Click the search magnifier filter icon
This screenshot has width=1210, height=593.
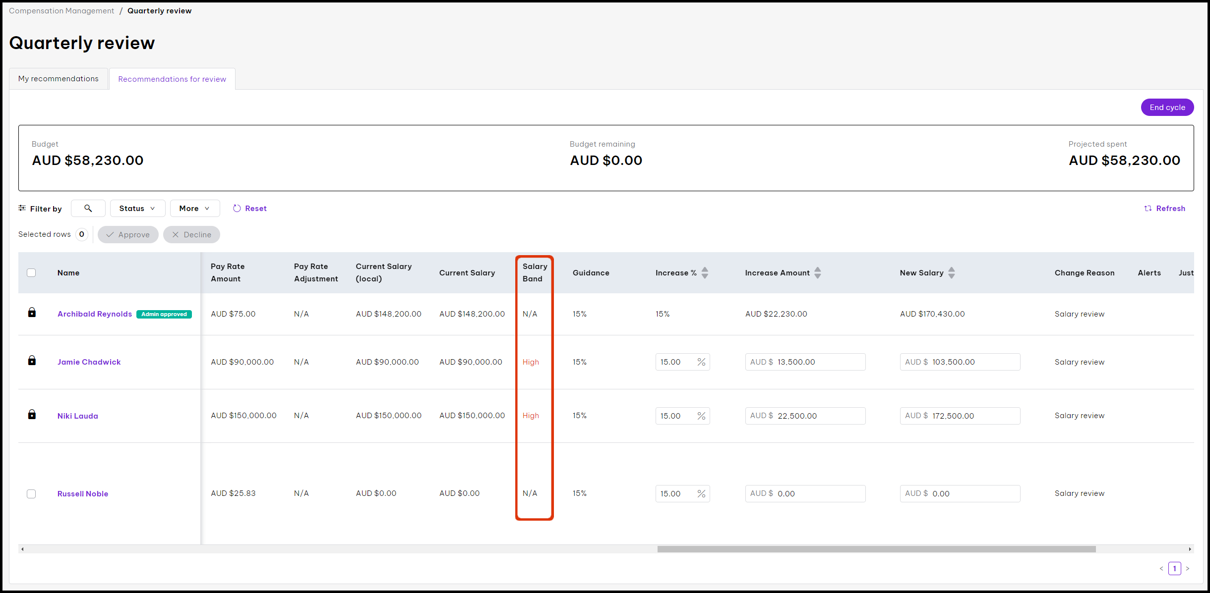[x=88, y=209]
